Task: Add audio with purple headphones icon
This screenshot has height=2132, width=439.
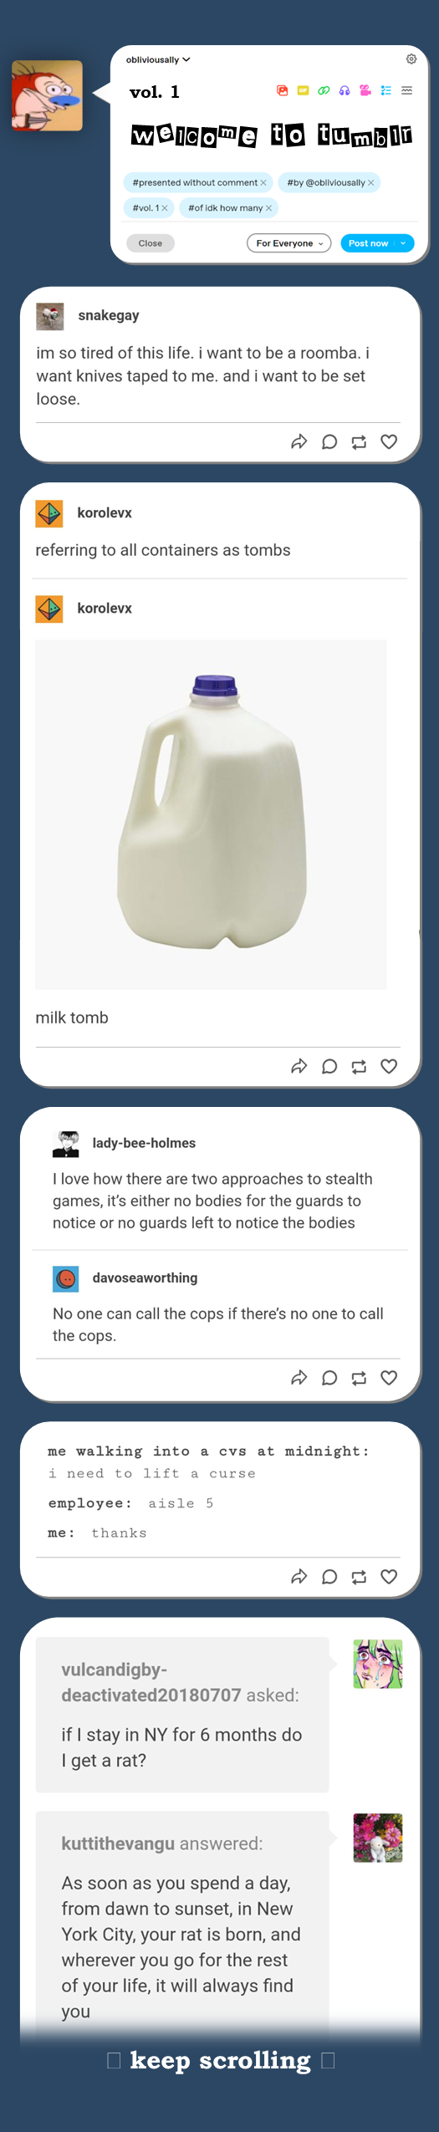Action: click(345, 90)
